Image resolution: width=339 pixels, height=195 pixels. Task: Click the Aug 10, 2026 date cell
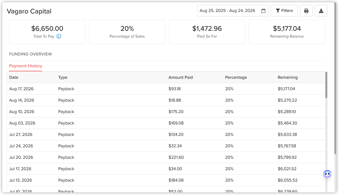tap(22, 112)
